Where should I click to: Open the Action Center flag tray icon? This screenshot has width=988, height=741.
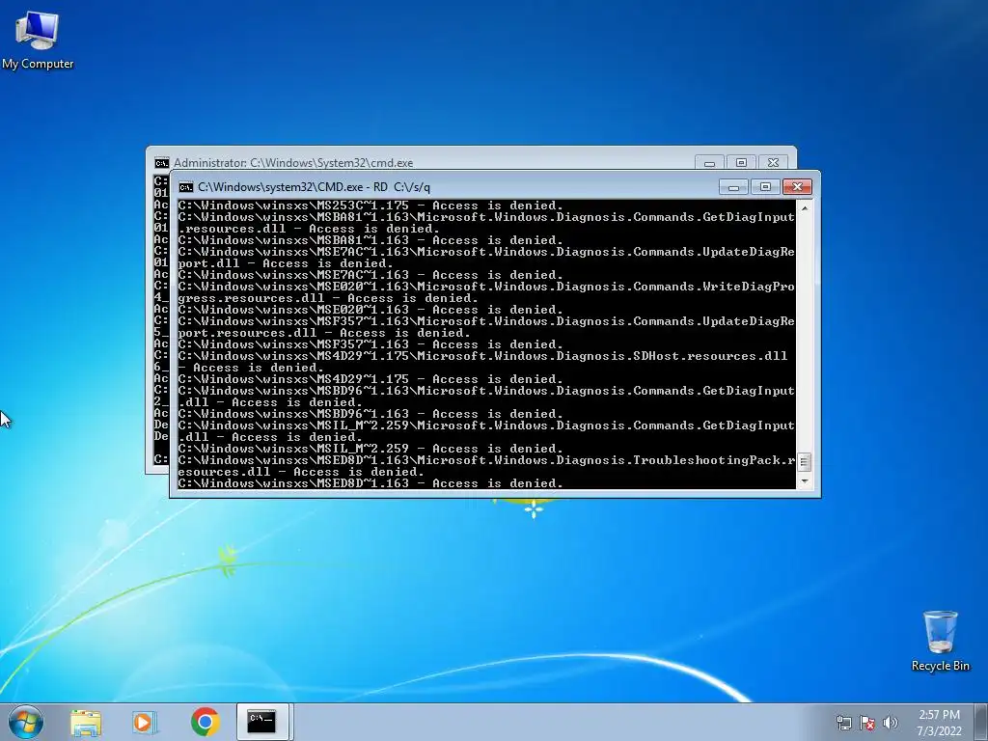pos(867,723)
